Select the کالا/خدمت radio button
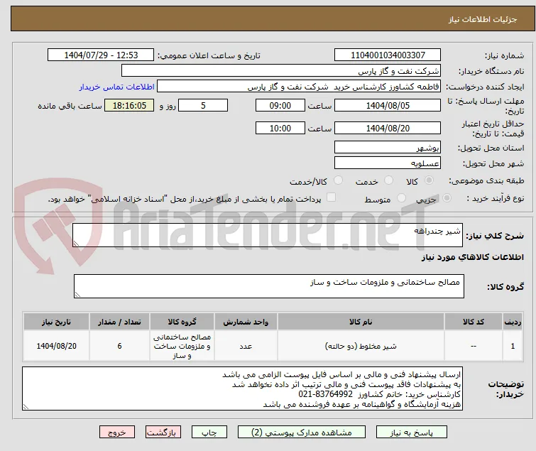Image resolution: width=536 pixels, height=451 pixels. (338, 180)
